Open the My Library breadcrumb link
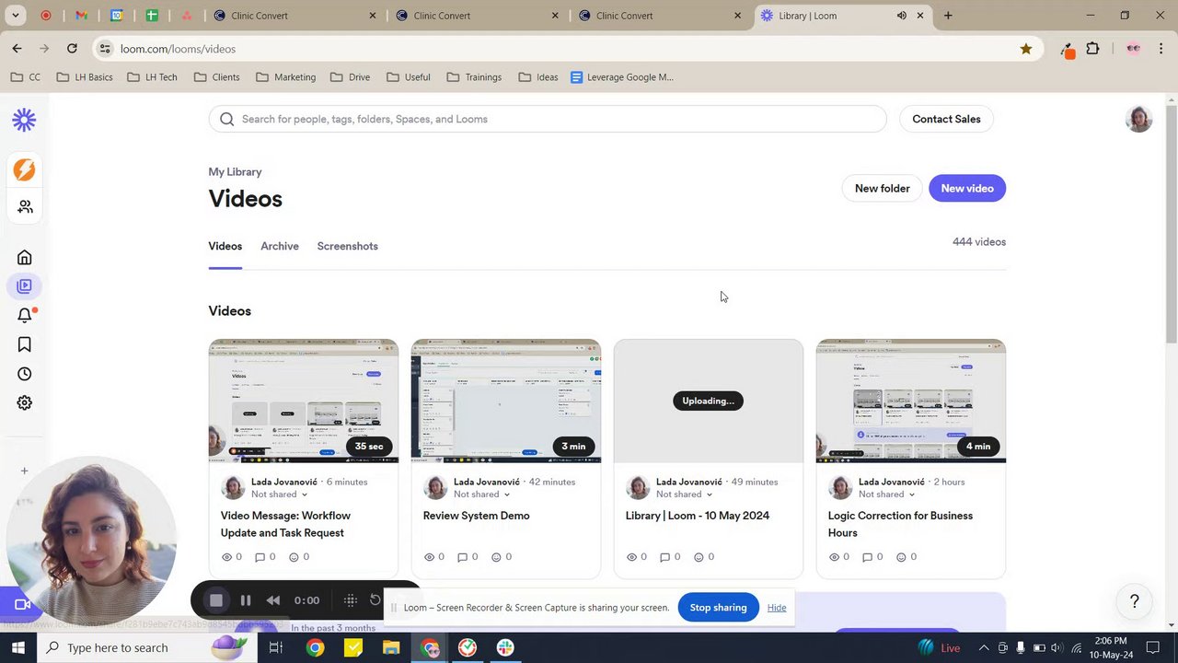The height and width of the screenshot is (663, 1178). (x=235, y=171)
